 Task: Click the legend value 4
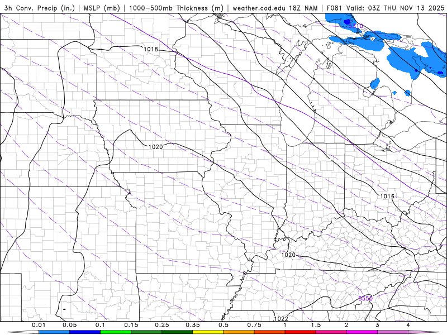(x=408, y=325)
